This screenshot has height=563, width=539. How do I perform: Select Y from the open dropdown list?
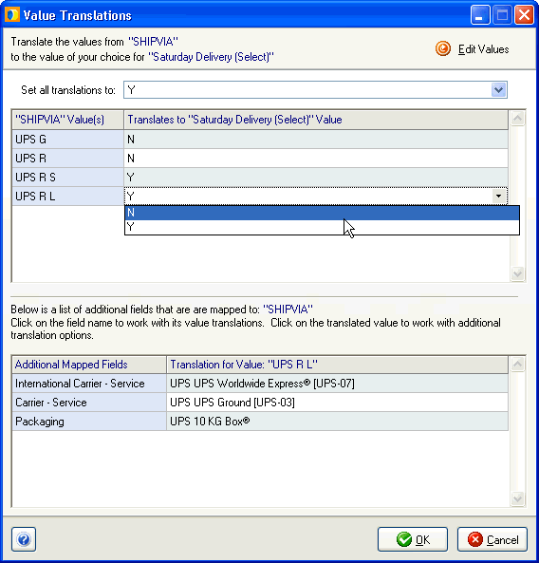(322, 227)
